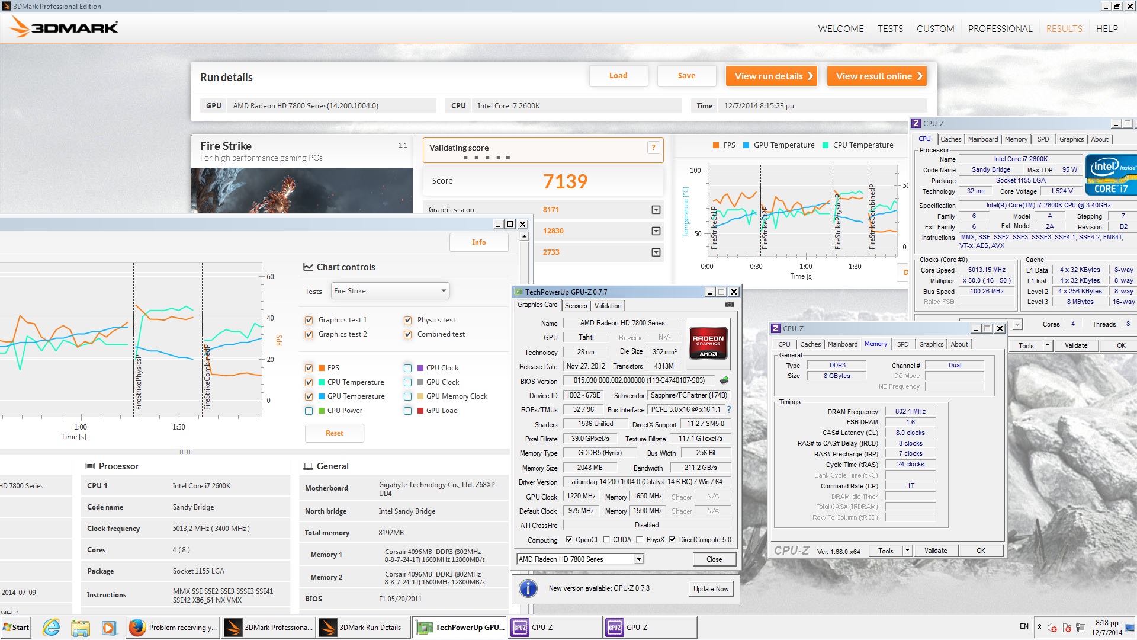1137x640 pixels.
Task: Click the 3DMark logo in the header
Action: (x=64, y=27)
